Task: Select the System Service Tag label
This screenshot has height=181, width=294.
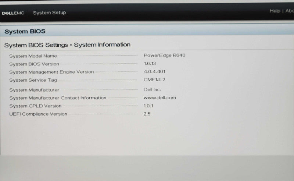Action: (33, 80)
